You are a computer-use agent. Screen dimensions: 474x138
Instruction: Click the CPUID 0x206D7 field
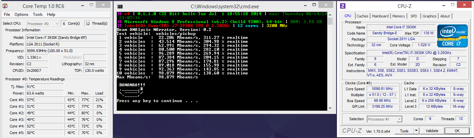point(37,70)
